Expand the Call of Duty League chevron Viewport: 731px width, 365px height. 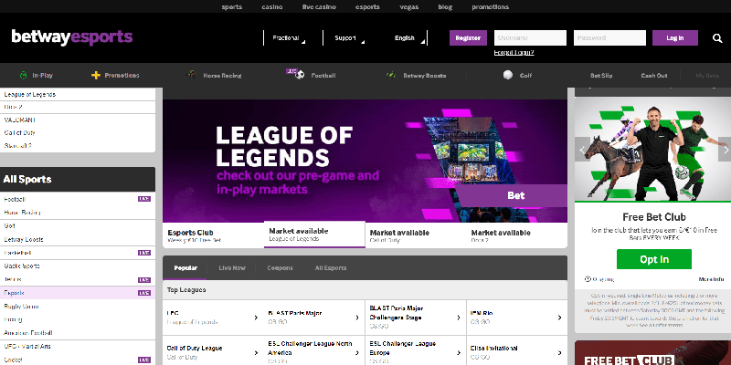point(256,353)
